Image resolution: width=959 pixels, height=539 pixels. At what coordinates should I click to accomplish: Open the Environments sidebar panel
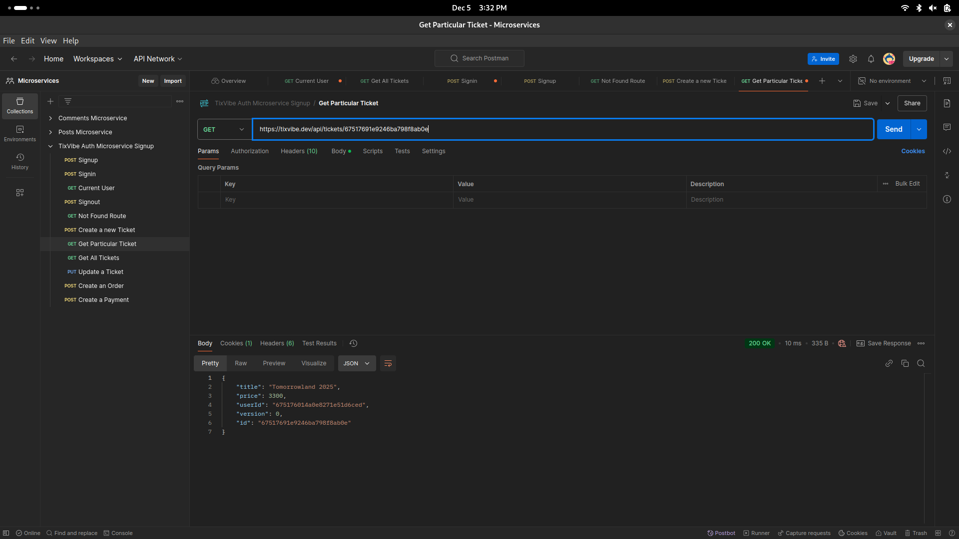point(20,134)
